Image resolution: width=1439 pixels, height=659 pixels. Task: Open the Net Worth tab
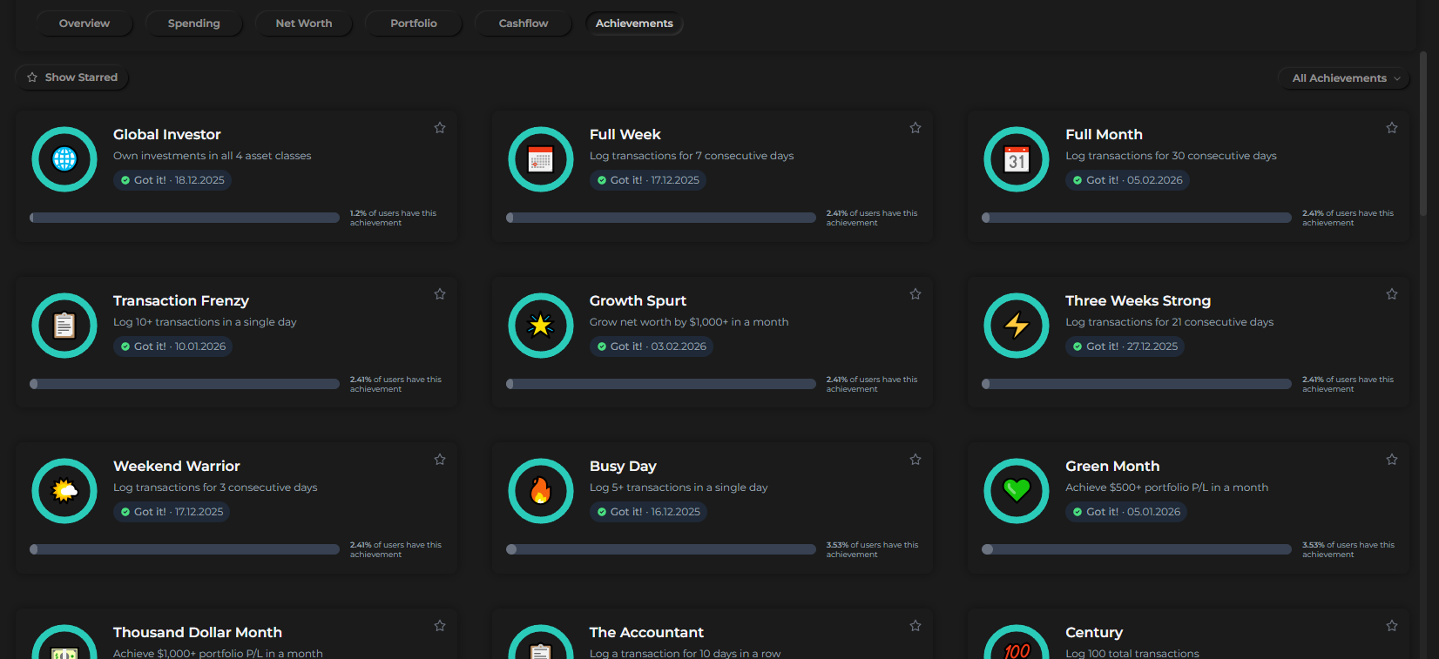(304, 24)
